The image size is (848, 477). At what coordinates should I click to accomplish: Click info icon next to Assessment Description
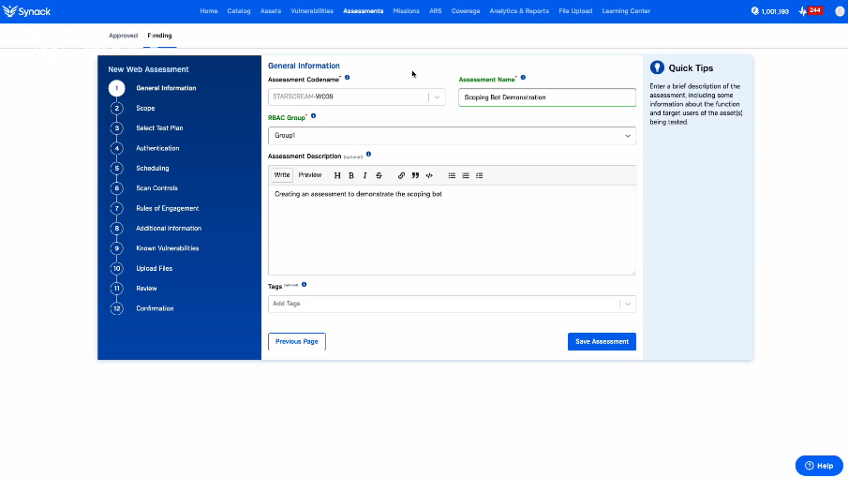369,154
